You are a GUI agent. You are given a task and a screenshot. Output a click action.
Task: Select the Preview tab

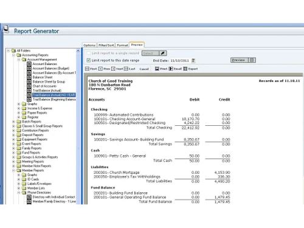click(137, 44)
